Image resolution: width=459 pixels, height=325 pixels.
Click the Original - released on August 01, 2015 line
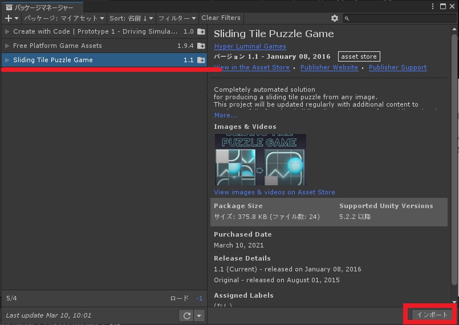277,280
